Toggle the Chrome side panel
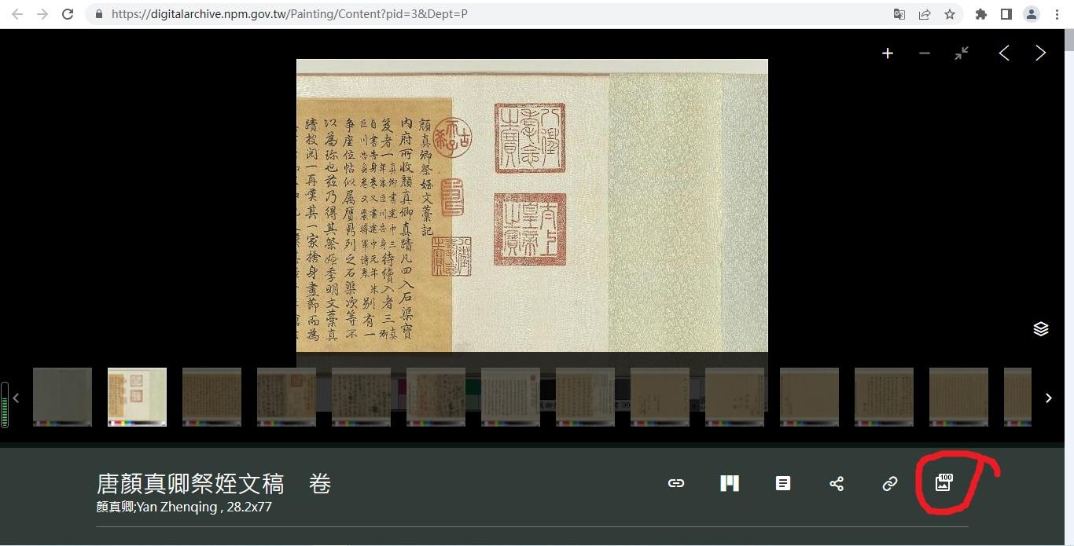 [1006, 14]
